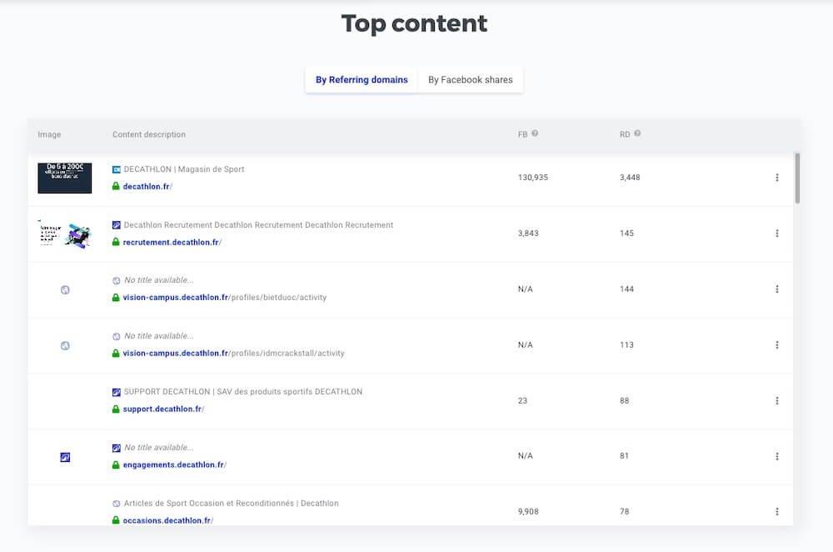Screen dimensions: 833x552
Task: Open the RD column help icon
Action: 637,133
